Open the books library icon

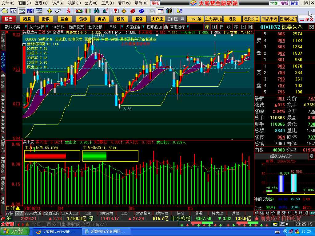(169, 11)
